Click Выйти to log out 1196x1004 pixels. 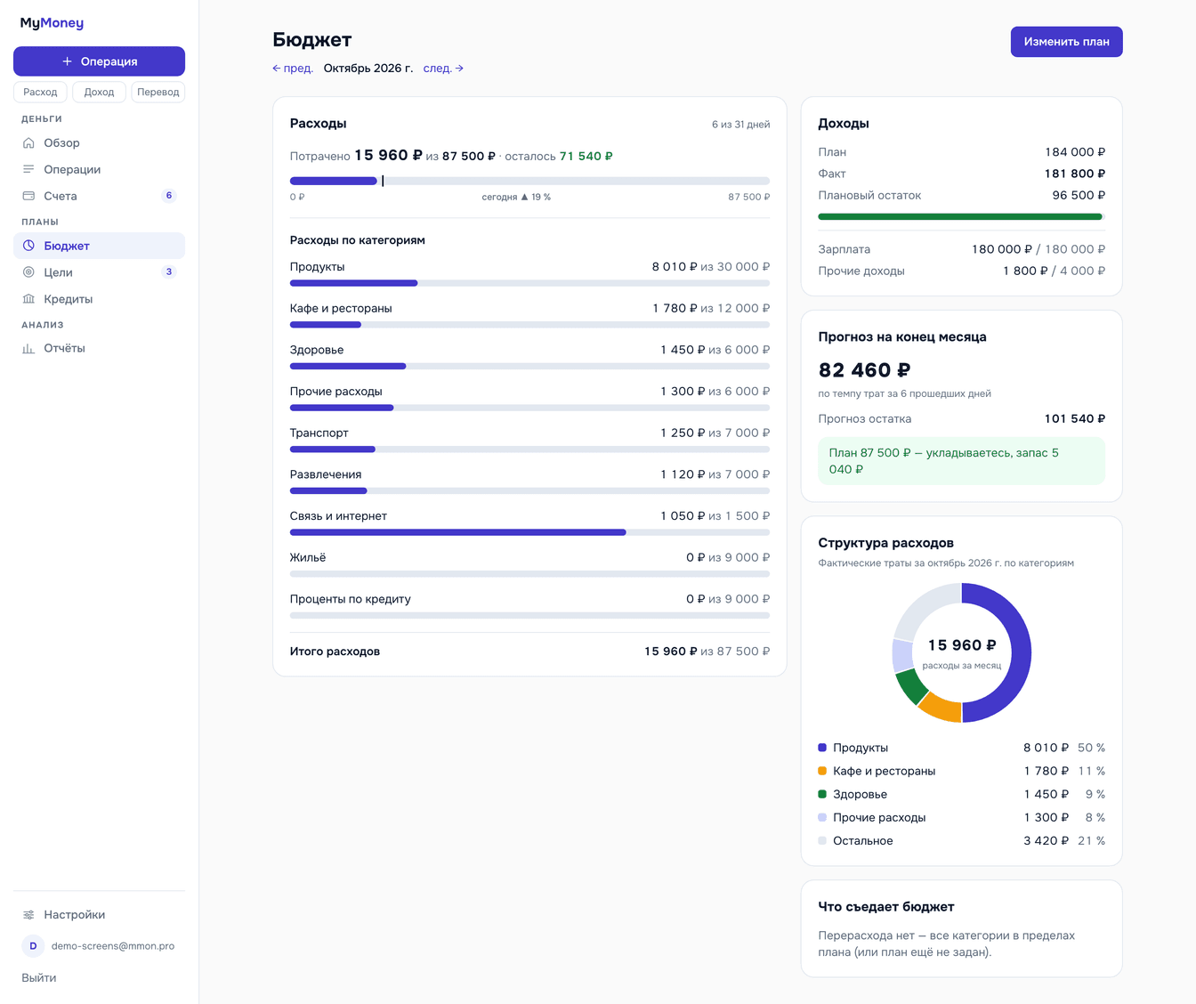point(39,977)
